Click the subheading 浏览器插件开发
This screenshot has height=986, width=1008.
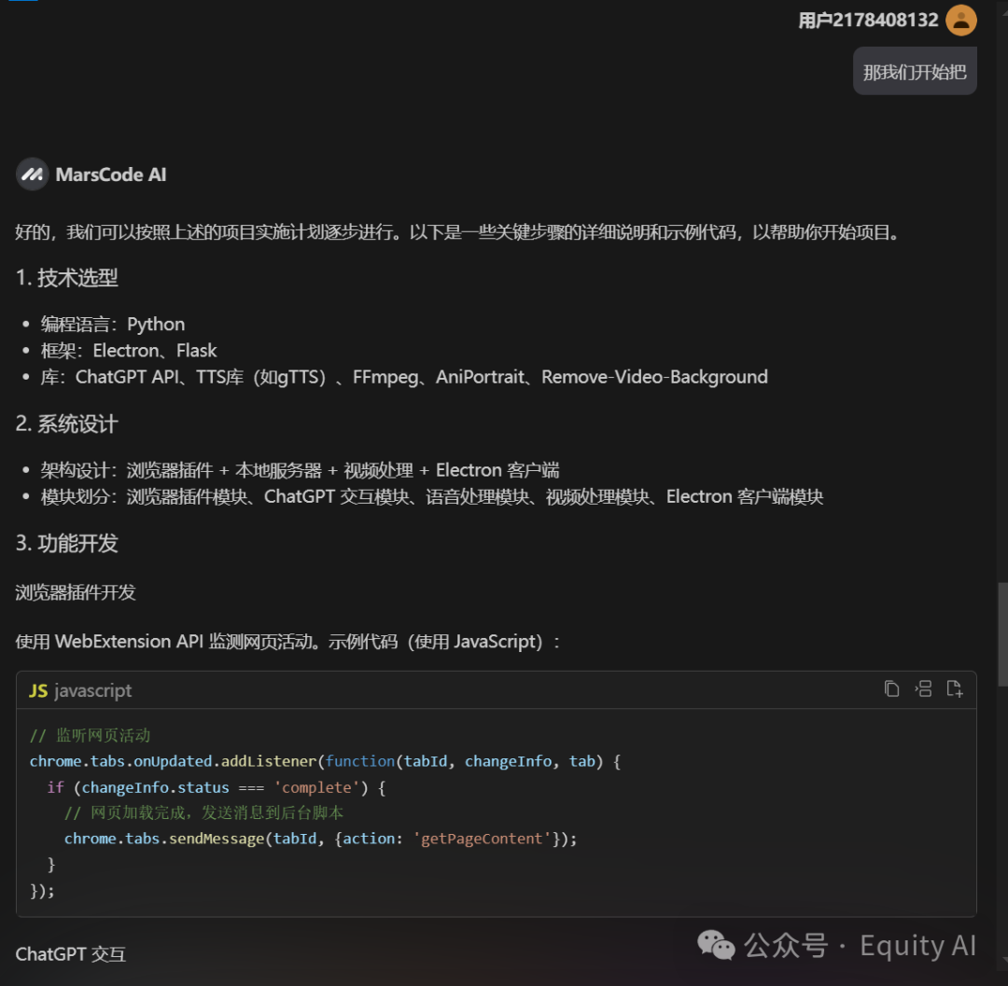(x=76, y=592)
